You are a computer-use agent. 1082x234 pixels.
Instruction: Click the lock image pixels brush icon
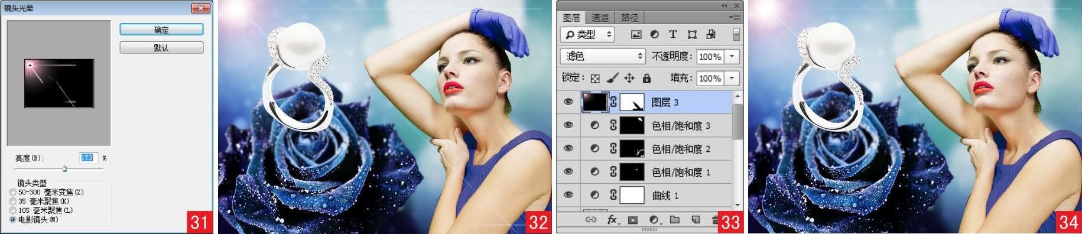point(613,78)
